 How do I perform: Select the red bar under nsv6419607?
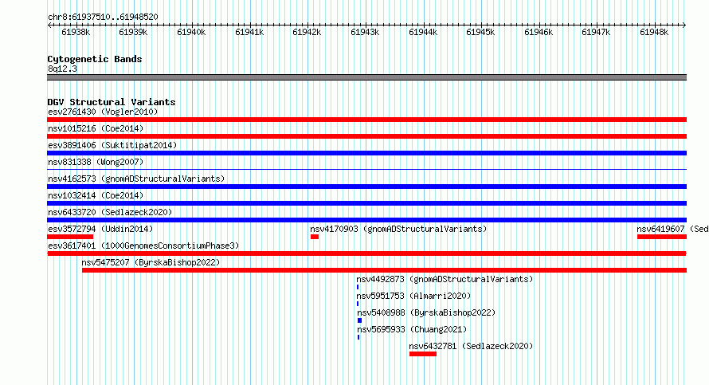pos(662,237)
